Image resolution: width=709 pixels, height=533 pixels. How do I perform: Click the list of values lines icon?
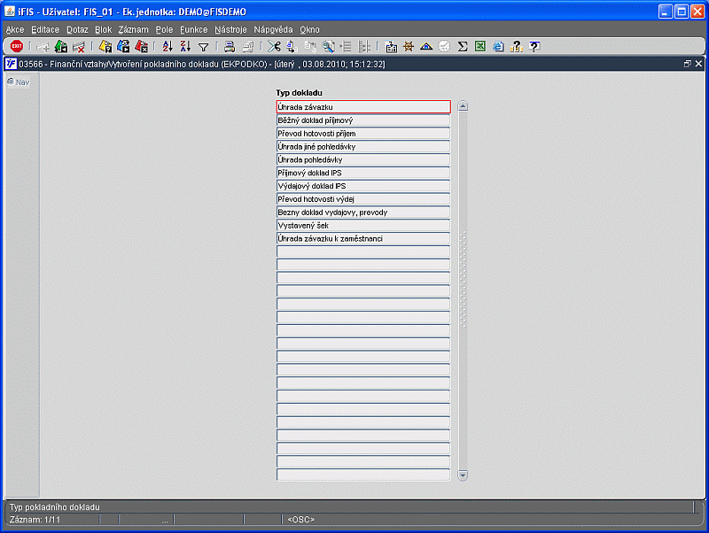346,46
